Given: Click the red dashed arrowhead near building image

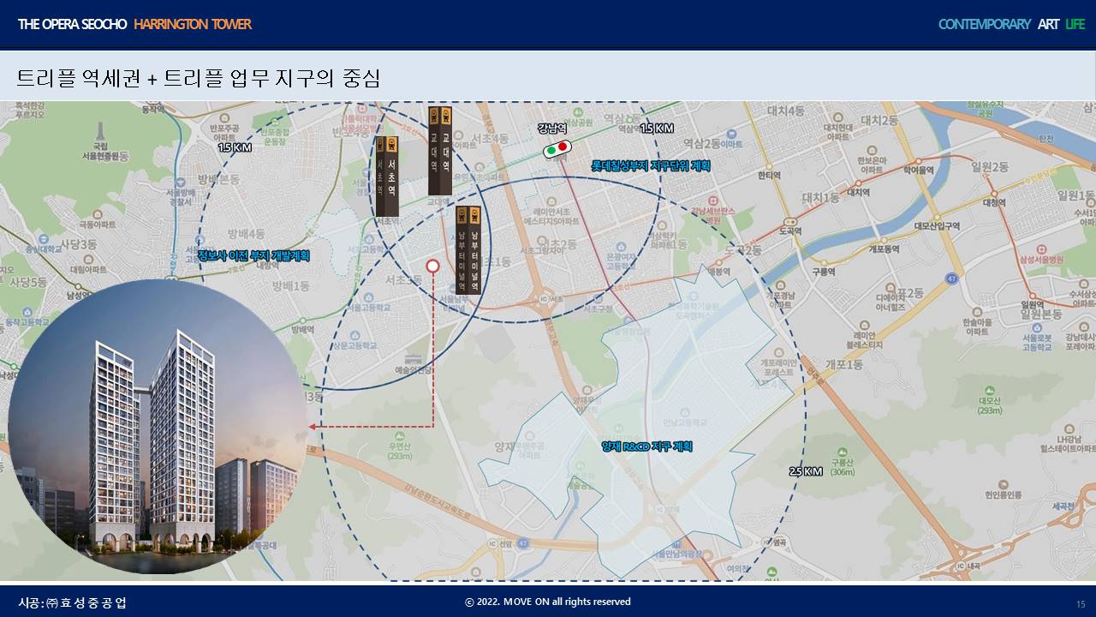Looking at the screenshot, I should coord(313,426).
